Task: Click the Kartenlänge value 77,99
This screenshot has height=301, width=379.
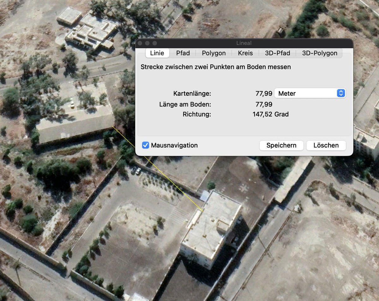Action: (264, 93)
